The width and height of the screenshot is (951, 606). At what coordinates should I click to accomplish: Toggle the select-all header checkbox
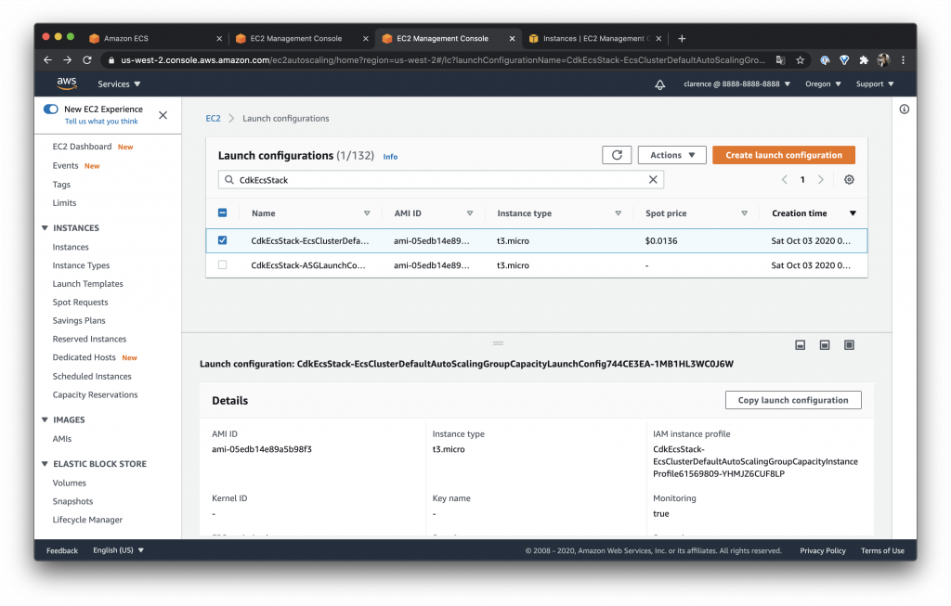click(x=222, y=213)
